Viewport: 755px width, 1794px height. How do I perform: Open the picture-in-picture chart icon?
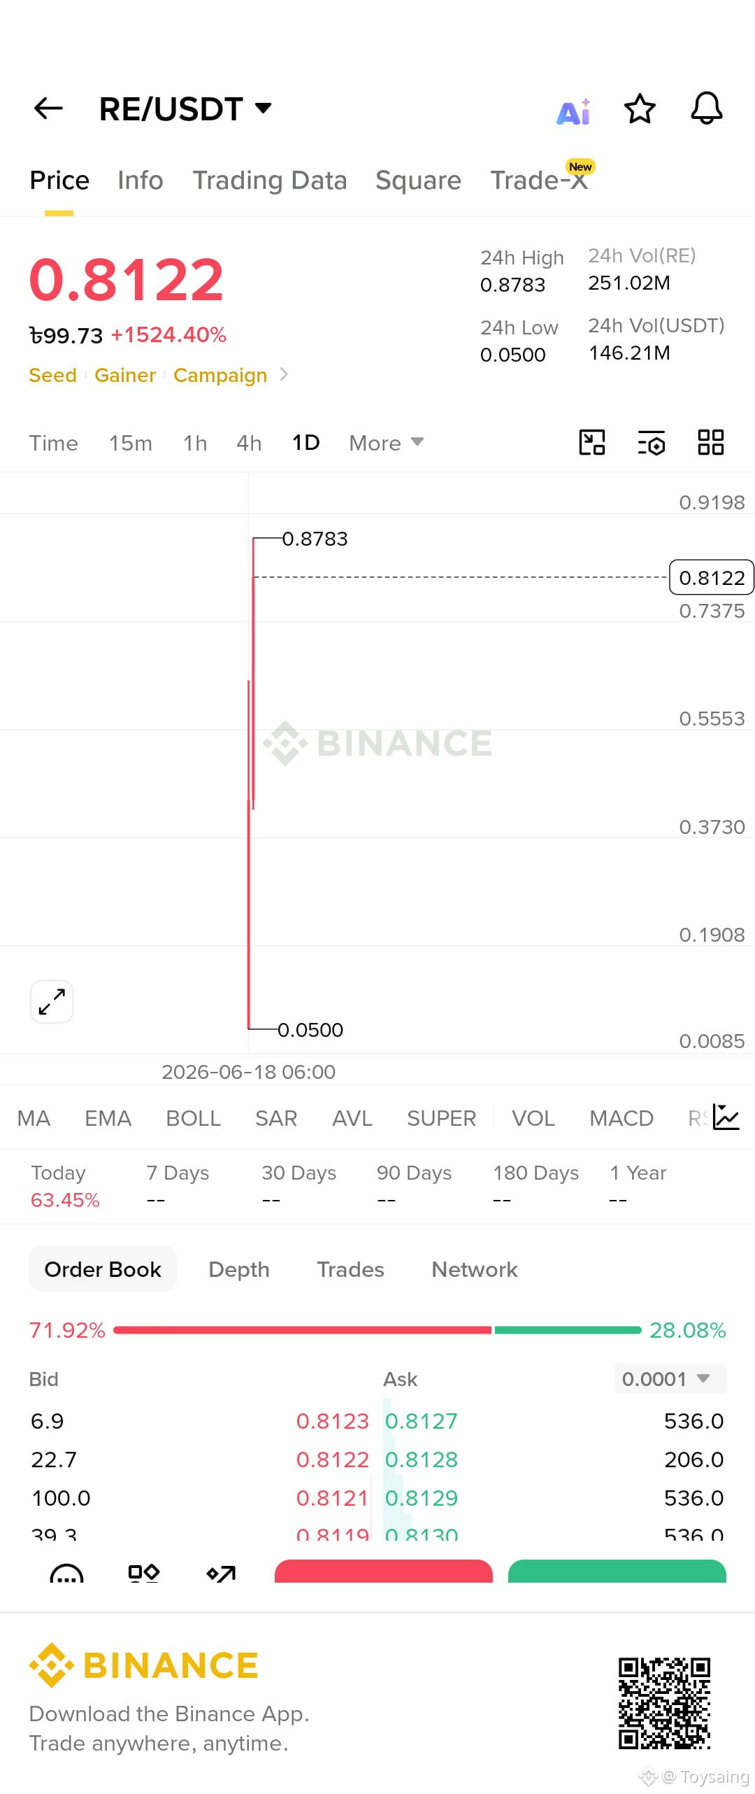(x=592, y=442)
